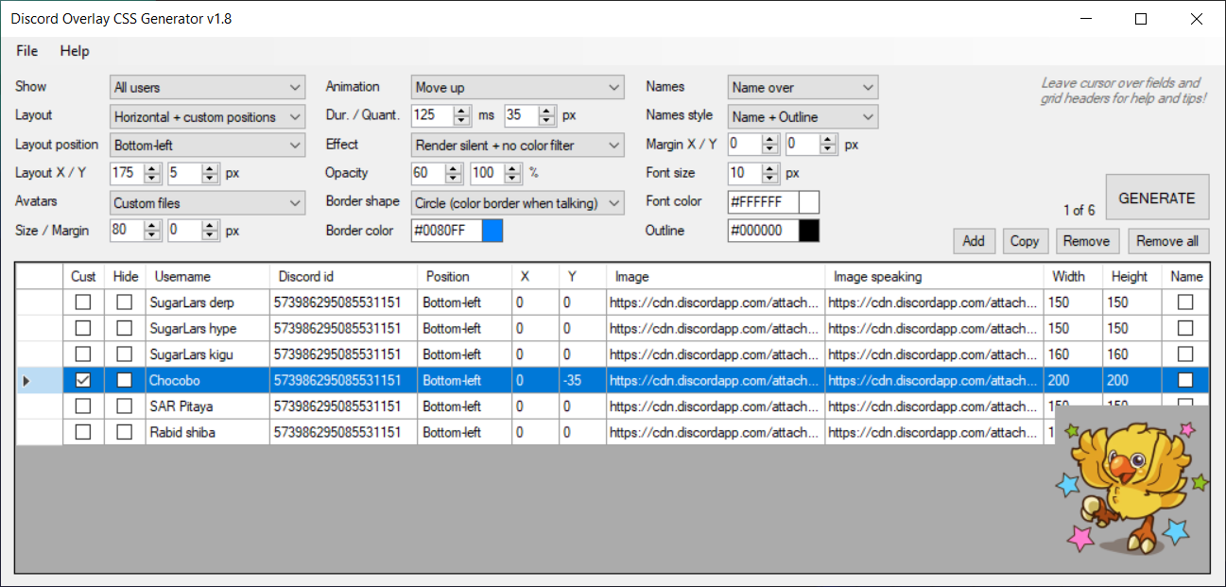Decrease the avatar Size spinner value
The image size is (1226, 587).
pyautogui.click(x=152, y=235)
